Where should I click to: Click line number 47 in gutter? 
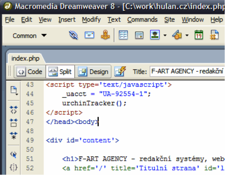point(30,122)
